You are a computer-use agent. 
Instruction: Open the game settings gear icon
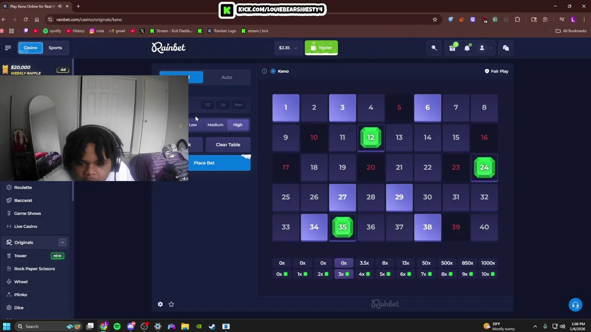pos(160,304)
